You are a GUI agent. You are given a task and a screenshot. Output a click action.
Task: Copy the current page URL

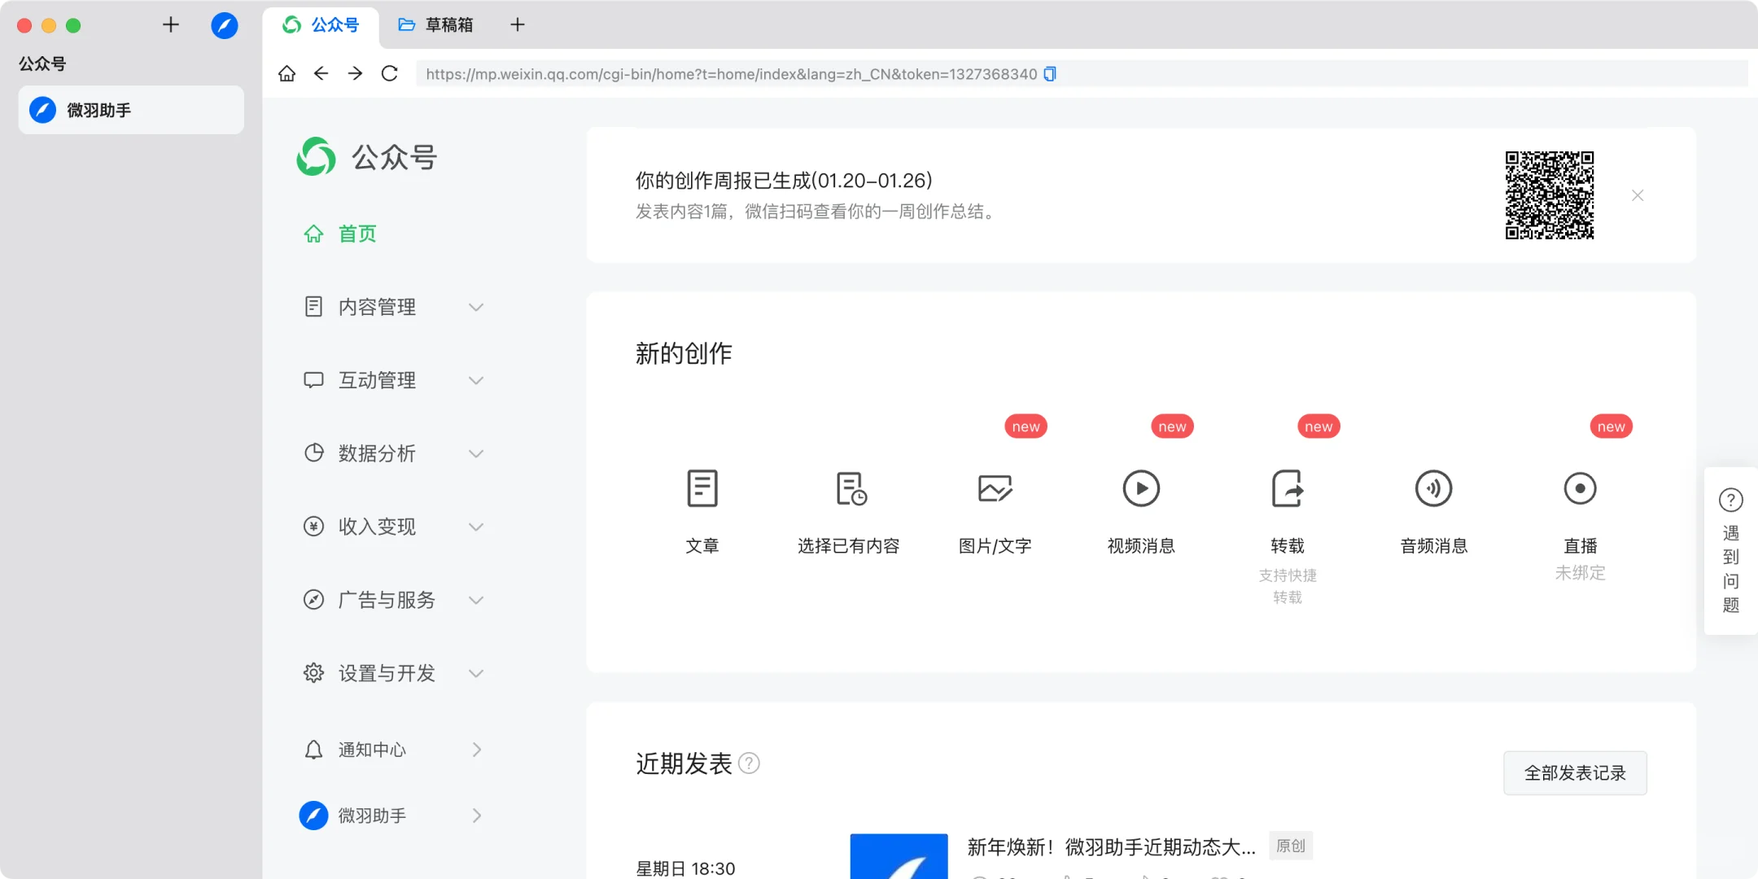[x=1049, y=73]
